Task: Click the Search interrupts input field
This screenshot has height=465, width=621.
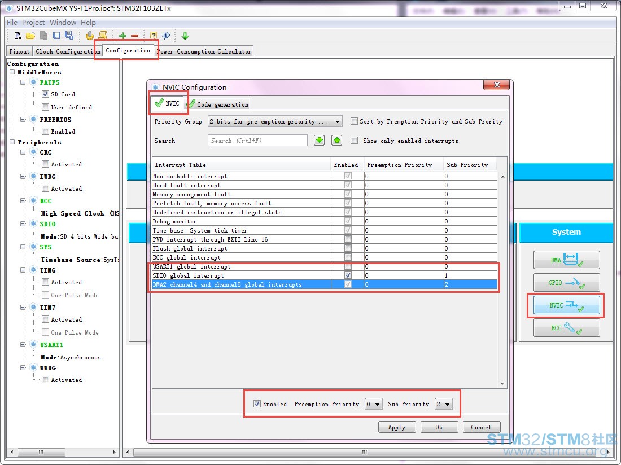Action: pyautogui.click(x=257, y=140)
